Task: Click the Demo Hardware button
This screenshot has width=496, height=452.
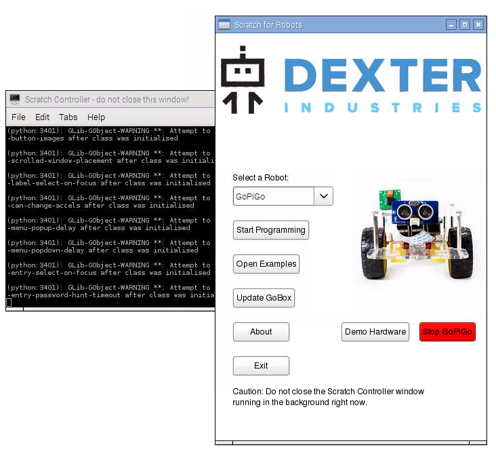Action: point(375,332)
